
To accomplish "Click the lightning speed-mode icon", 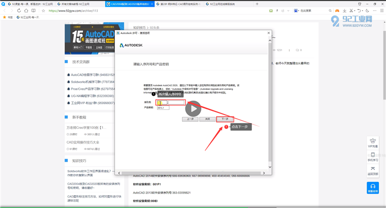I will click(x=277, y=11).
